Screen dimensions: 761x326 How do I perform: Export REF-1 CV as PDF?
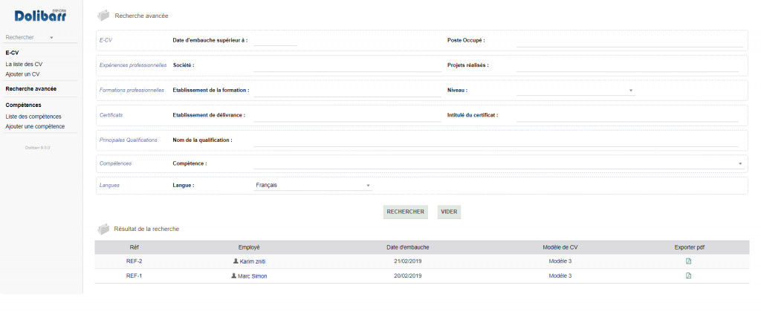pyautogui.click(x=688, y=276)
